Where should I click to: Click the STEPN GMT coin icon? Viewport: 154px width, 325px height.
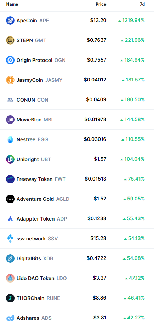pyautogui.click(x=10, y=40)
